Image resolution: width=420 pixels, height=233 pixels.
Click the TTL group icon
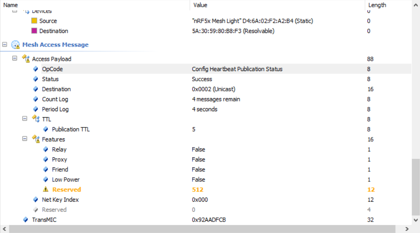pos(36,119)
